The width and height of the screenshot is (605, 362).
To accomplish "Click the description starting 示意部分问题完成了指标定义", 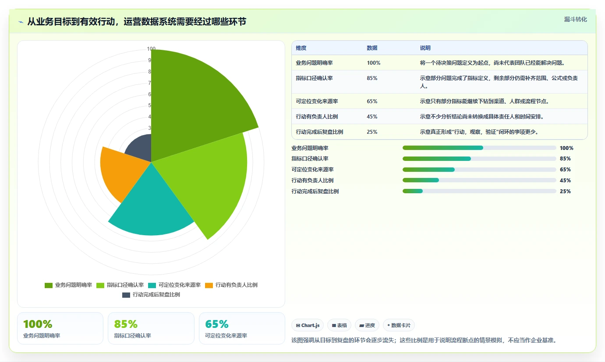I will tap(499, 82).
